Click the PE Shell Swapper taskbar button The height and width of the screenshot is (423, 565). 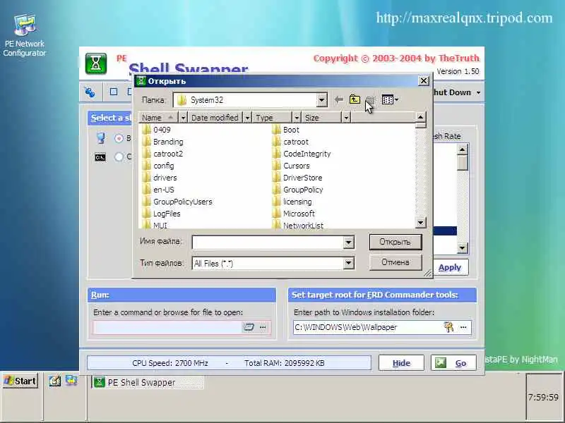point(148,382)
